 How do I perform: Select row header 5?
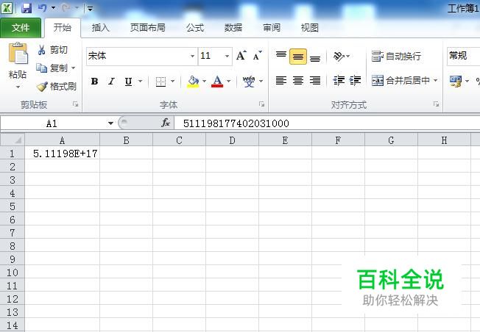tap(13, 206)
